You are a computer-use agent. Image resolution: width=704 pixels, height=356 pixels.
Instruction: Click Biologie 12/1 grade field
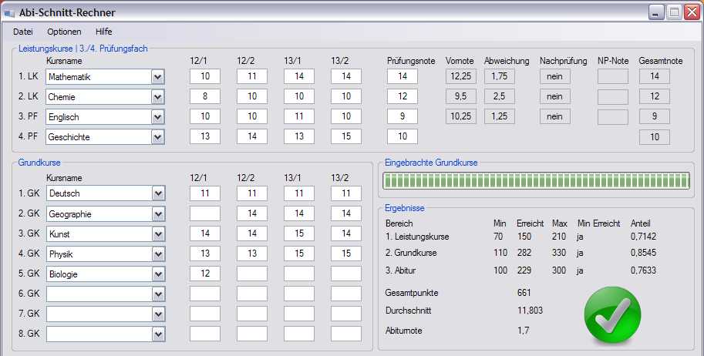point(205,274)
